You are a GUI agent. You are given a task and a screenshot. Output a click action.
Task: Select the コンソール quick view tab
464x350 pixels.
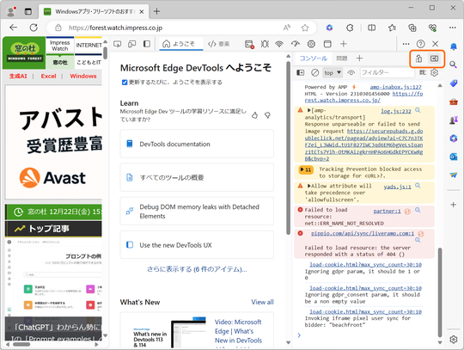(313, 58)
